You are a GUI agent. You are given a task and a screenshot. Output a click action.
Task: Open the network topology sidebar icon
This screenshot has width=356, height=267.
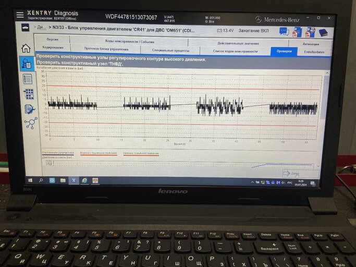(31, 123)
